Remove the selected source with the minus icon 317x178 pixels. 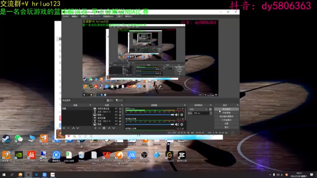99,128
